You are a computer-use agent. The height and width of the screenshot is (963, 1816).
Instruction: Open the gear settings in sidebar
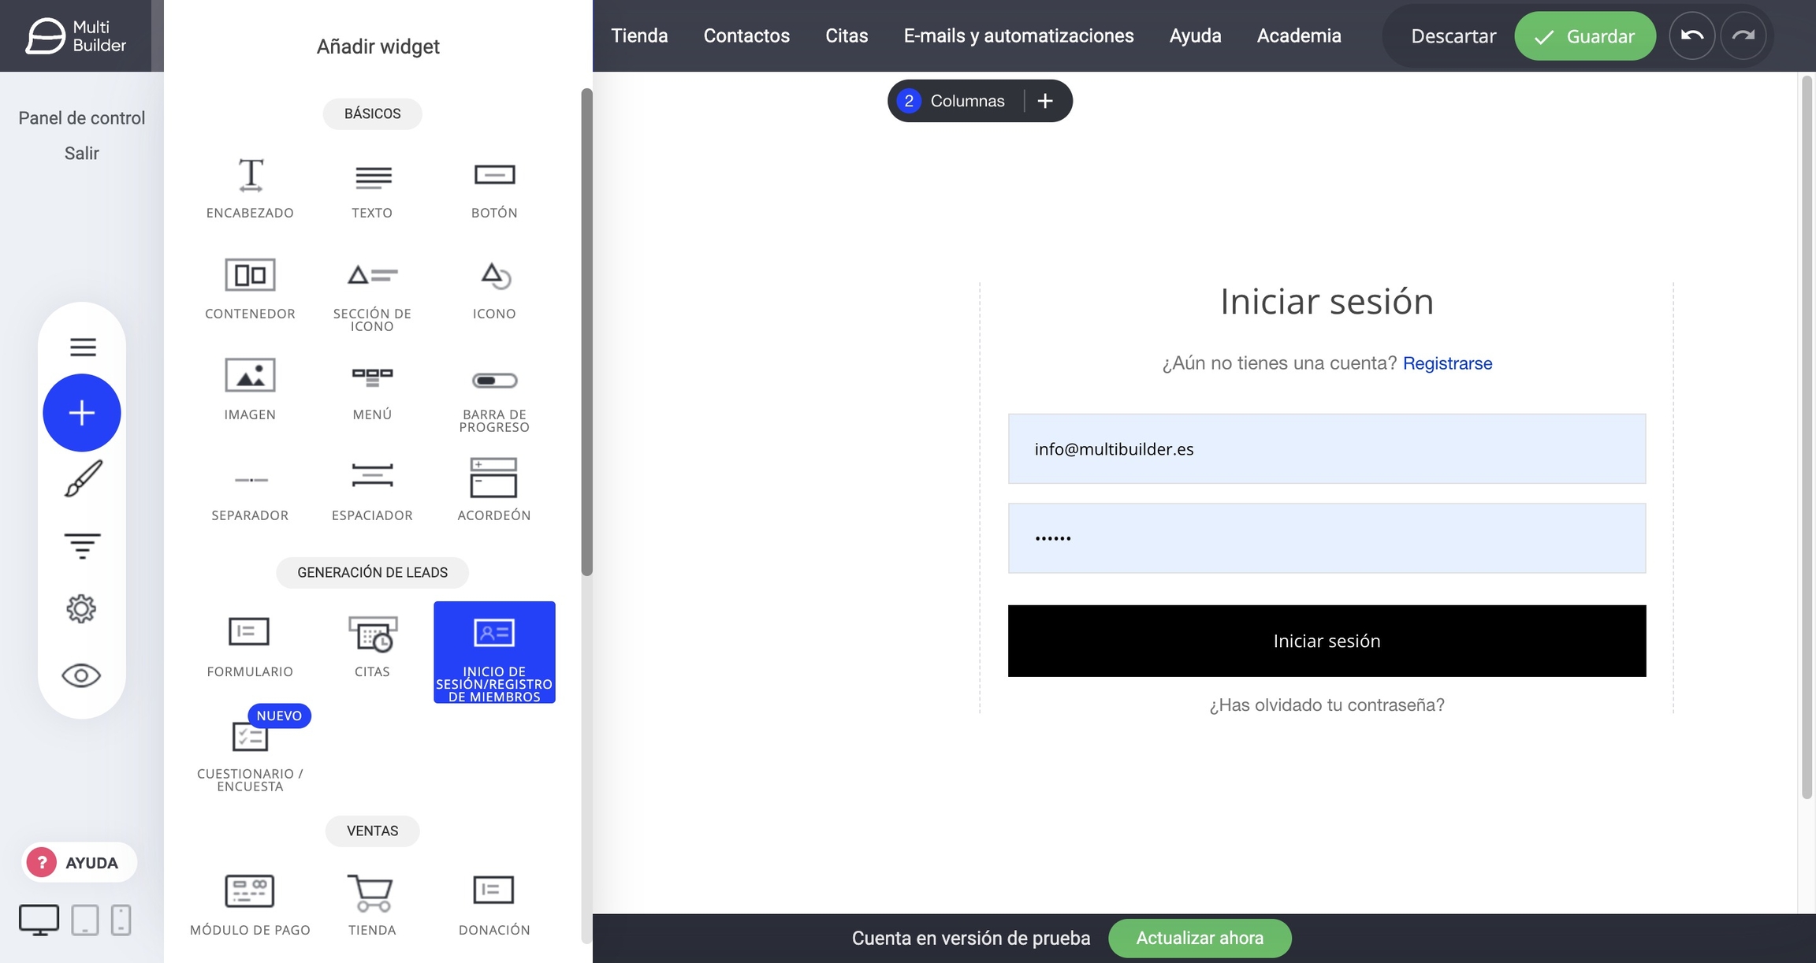tap(82, 609)
